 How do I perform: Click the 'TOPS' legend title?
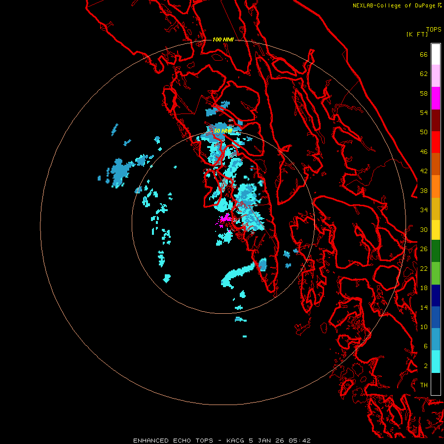point(434,29)
